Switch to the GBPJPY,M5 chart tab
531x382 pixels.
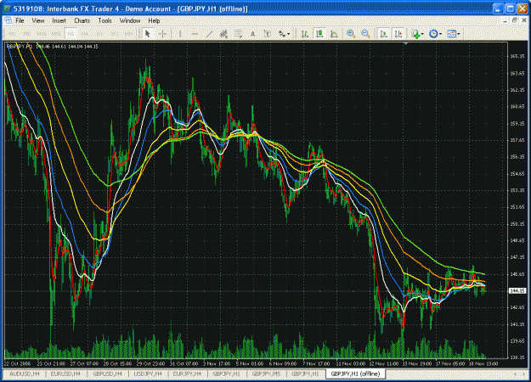267,374
